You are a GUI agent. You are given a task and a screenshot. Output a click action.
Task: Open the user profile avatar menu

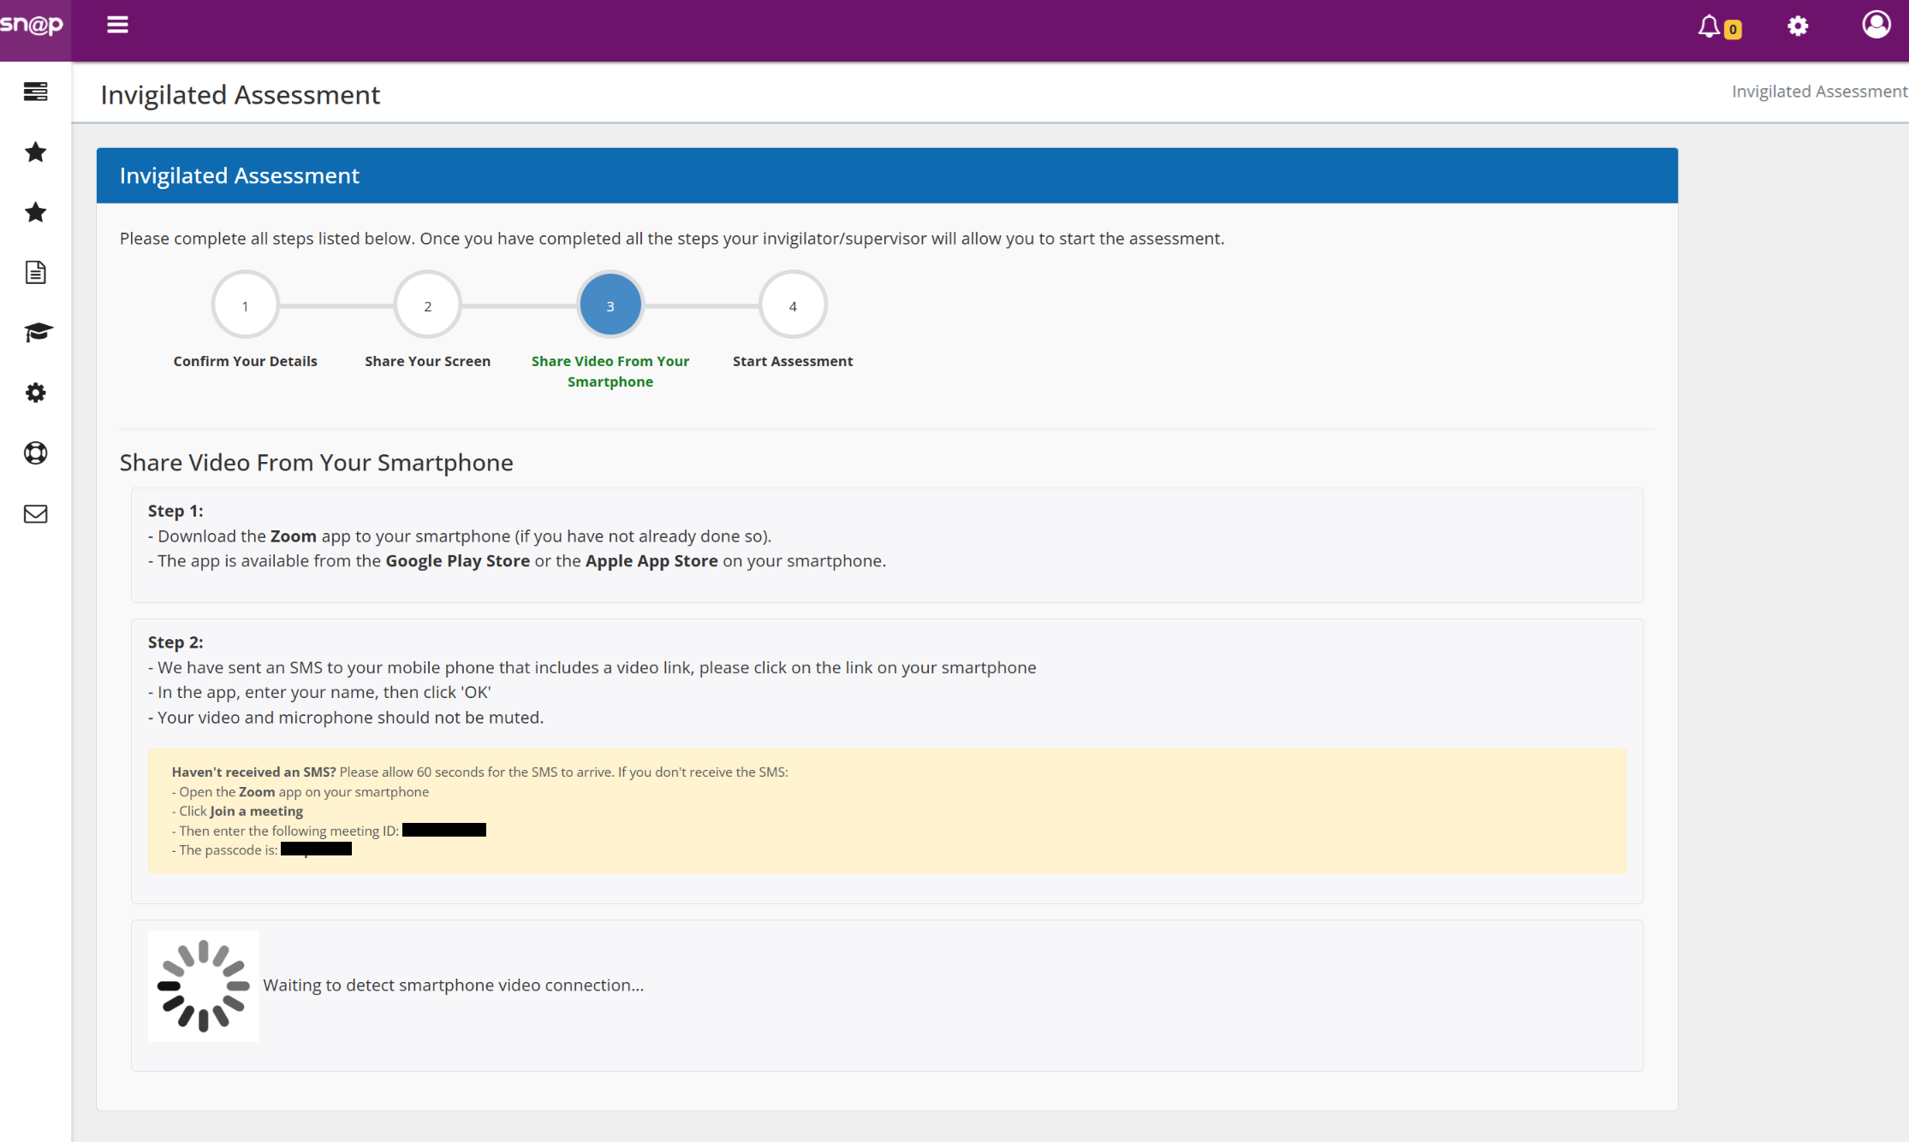pyautogui.click(x=1876, y=25)
